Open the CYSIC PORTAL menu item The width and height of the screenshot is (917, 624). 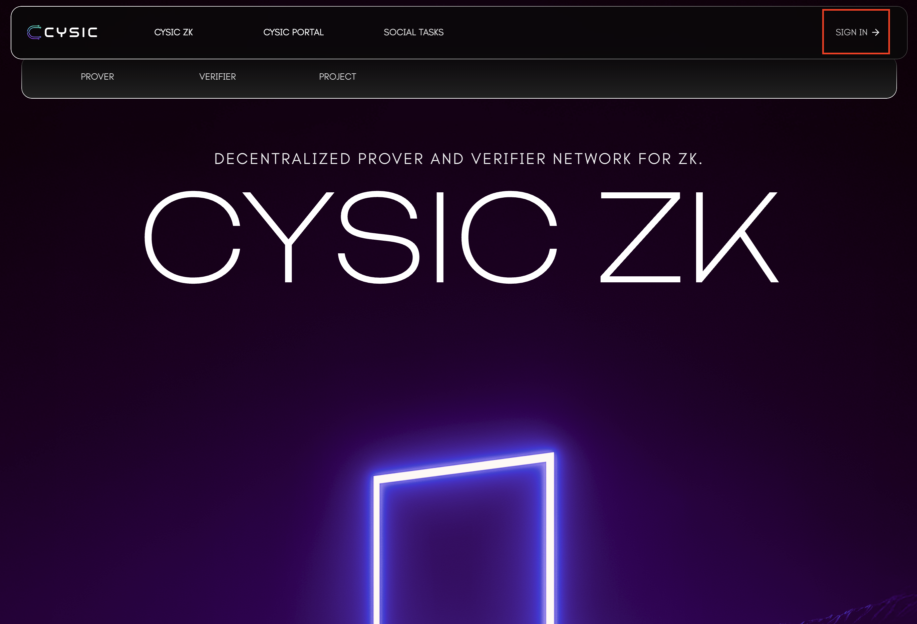[293, 32]
